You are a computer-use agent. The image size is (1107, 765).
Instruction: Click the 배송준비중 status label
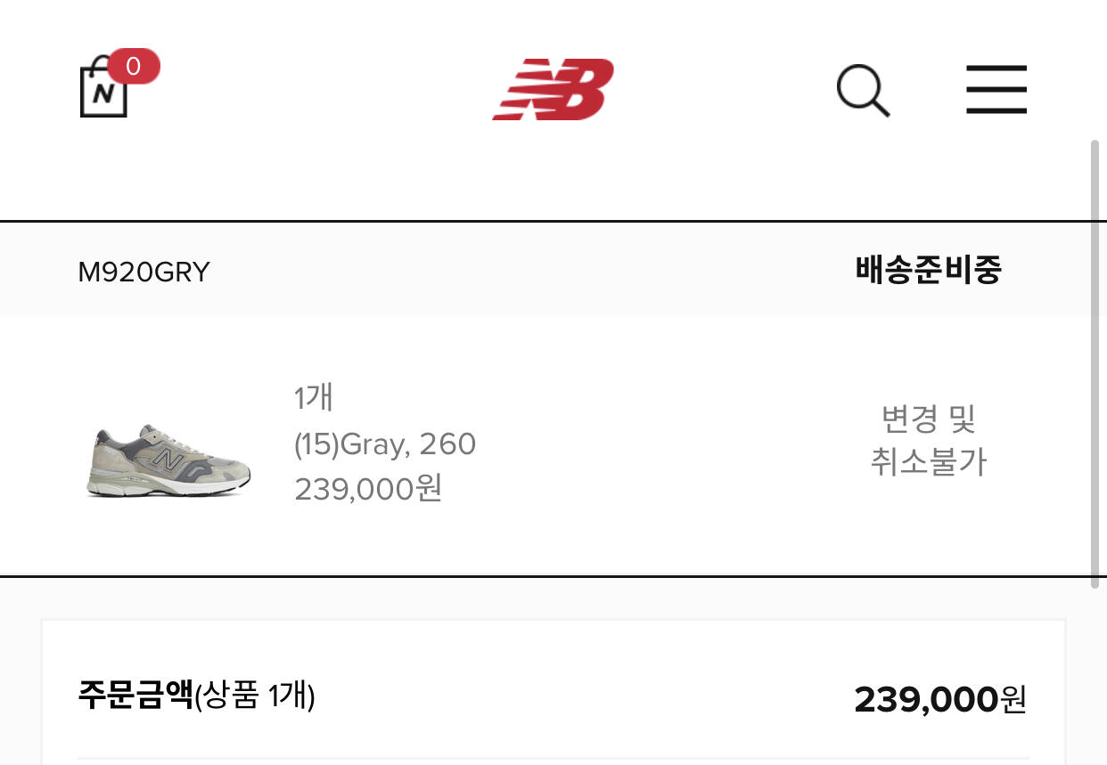(x=928, y=269)
